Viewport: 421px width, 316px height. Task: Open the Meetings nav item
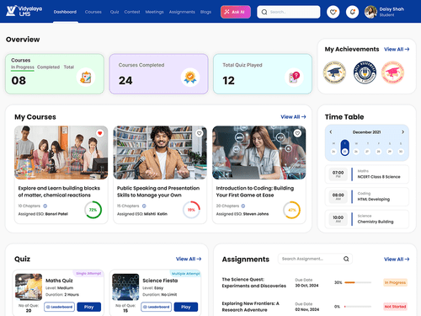coord(154,12)
